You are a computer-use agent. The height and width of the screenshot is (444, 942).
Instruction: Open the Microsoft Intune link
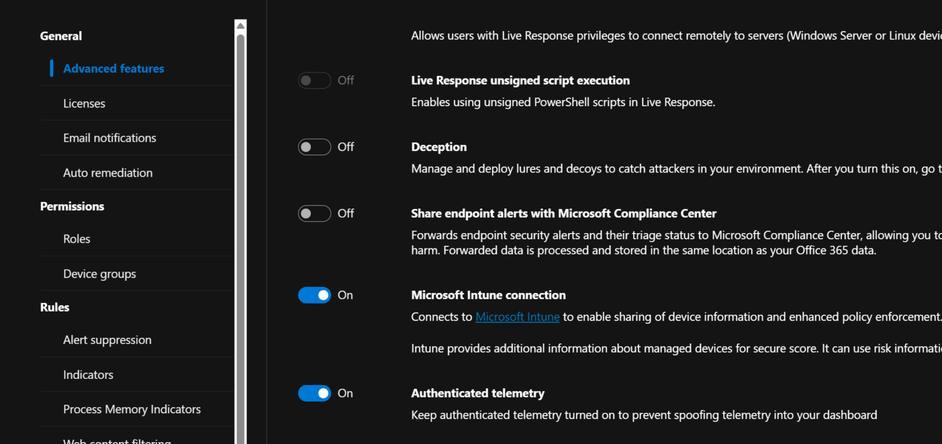point(518,317)
